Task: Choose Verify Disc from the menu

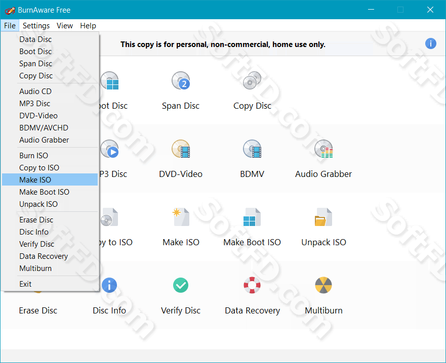Action: click(x=50, y=244)
